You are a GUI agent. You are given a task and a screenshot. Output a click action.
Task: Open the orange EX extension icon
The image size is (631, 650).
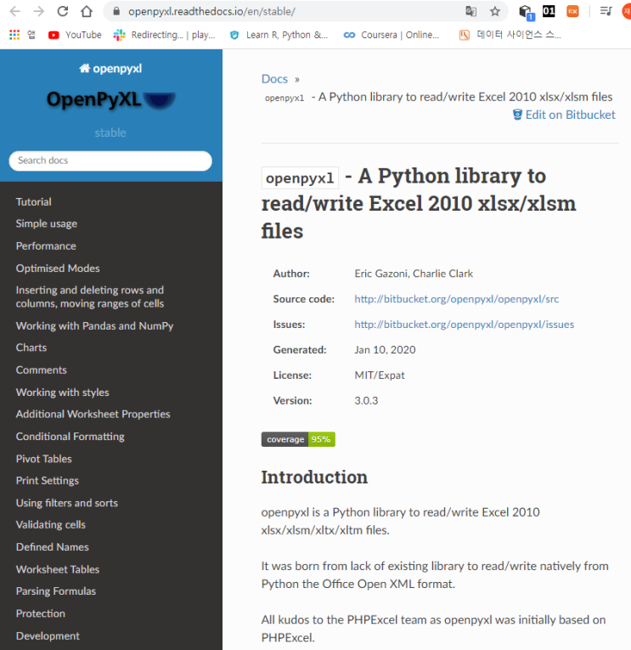pos(572,11)
